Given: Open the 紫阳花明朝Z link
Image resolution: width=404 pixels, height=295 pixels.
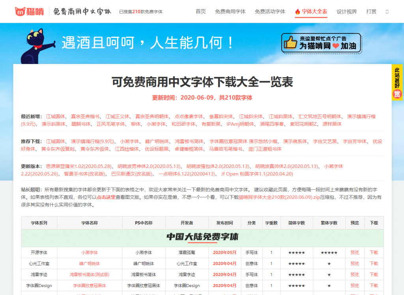Looking at the screenshot, I should click(303, 124).
